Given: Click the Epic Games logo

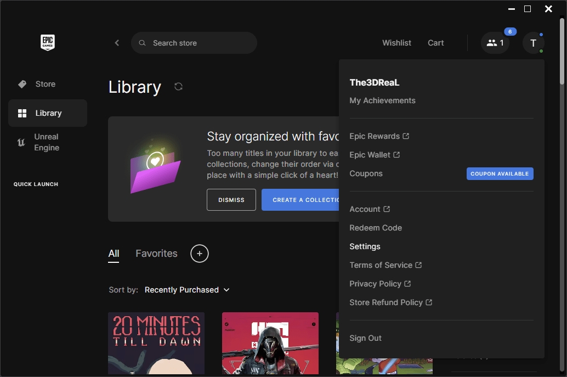Looking at the screenshot, I should click(48, 43).
